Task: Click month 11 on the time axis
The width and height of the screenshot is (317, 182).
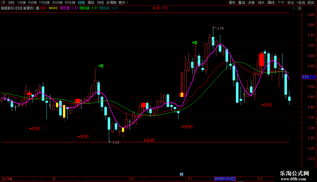Action: click(190, 179)
